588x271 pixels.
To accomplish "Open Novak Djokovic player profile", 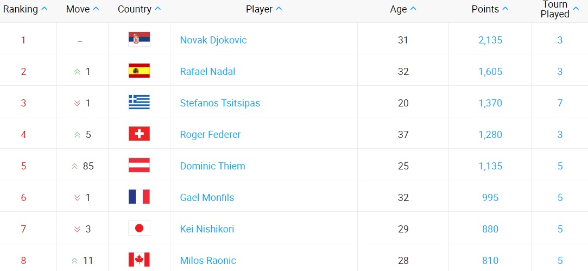I will click(x=213, y=40).
